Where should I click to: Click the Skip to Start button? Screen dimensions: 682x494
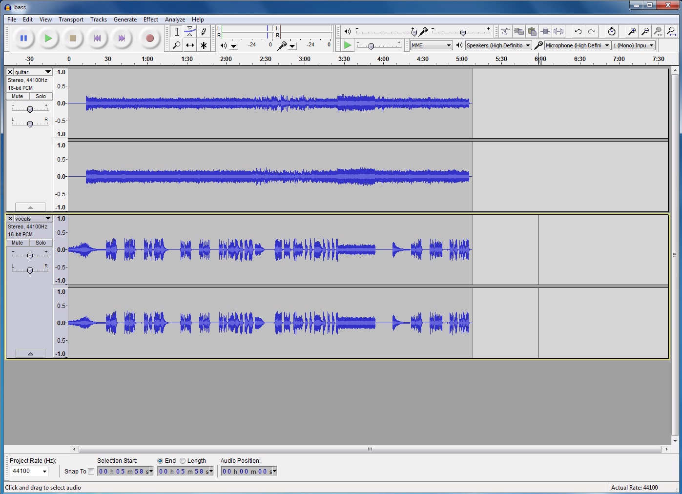click(x=97, y=38)
